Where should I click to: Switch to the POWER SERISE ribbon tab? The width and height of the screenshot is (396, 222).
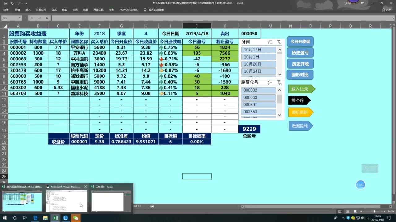(128, 10)
